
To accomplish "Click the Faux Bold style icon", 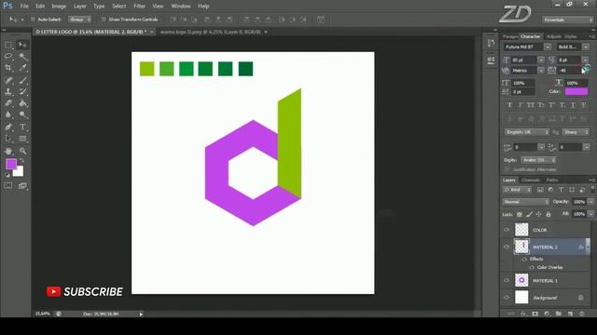I will [509, 105].
